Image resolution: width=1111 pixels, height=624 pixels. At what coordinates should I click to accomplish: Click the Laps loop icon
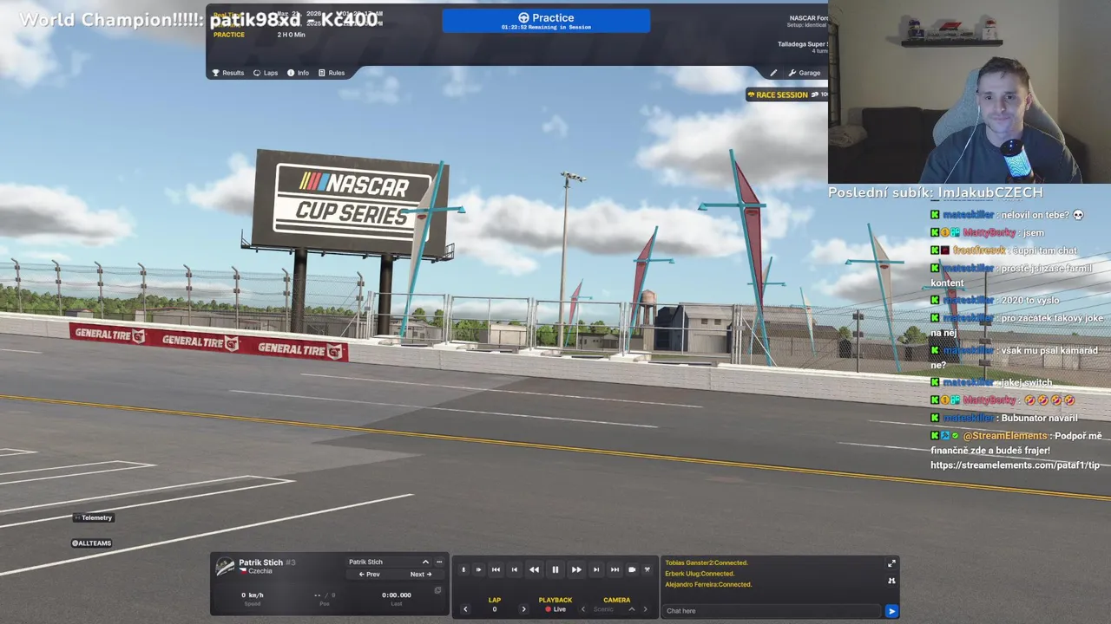tap(257, 73)
